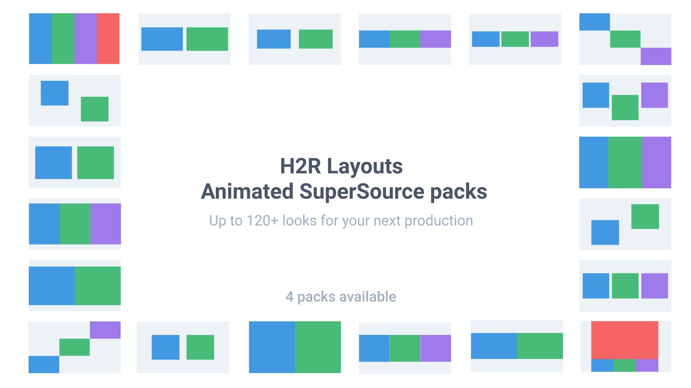The width and height of the screenshot is (691, 388).
Task: Click the red rectangle in the bottom-right layout
Action: click(x=624, y=340)
